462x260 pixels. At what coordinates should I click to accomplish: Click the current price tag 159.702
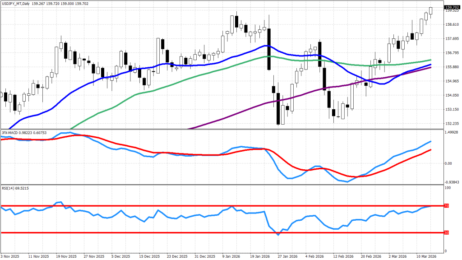click(x=452, y=7)
